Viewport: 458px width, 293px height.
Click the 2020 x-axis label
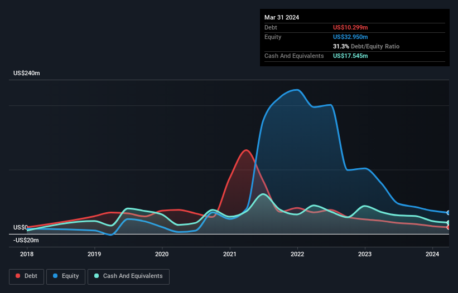coord(162,254)
